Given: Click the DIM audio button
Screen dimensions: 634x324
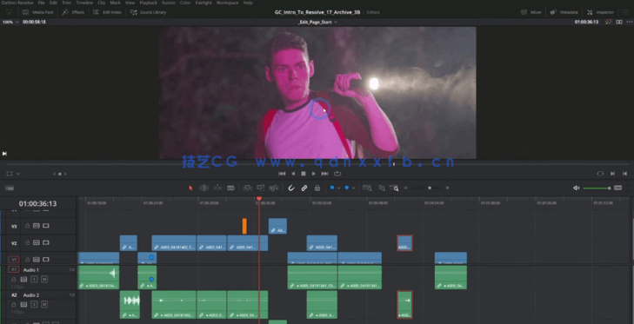Looking at the screenshot, I should point(617,188).
